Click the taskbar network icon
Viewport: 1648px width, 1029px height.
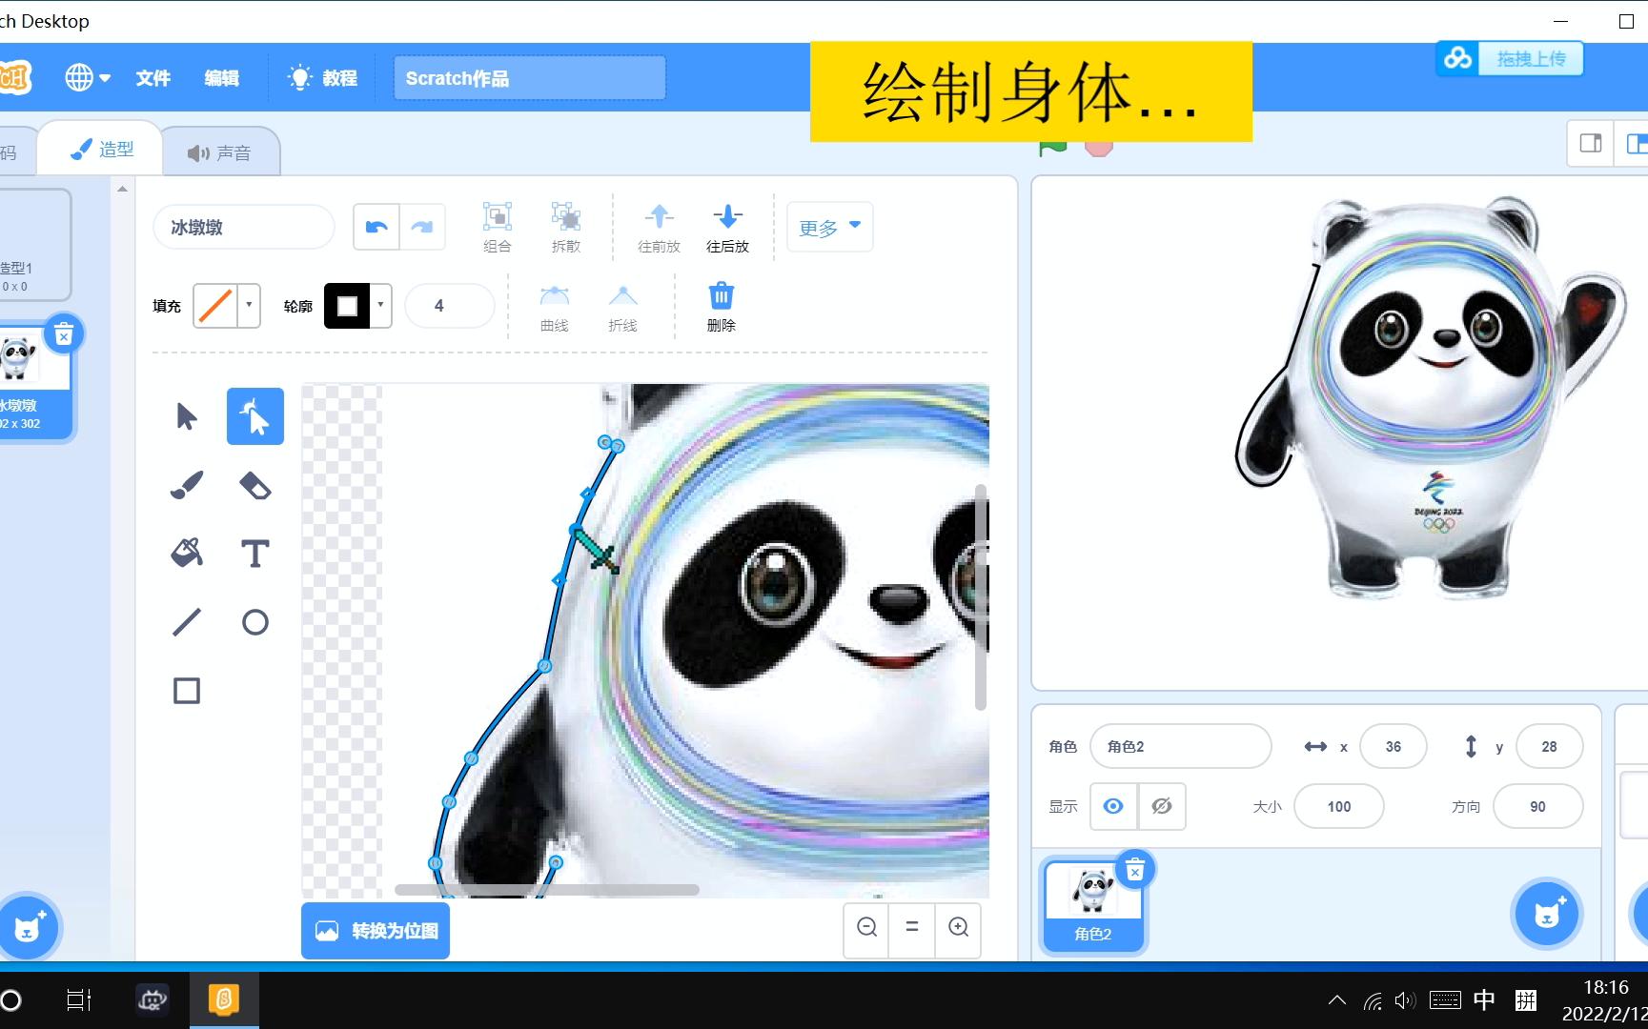click(x=1373, y=1000)
